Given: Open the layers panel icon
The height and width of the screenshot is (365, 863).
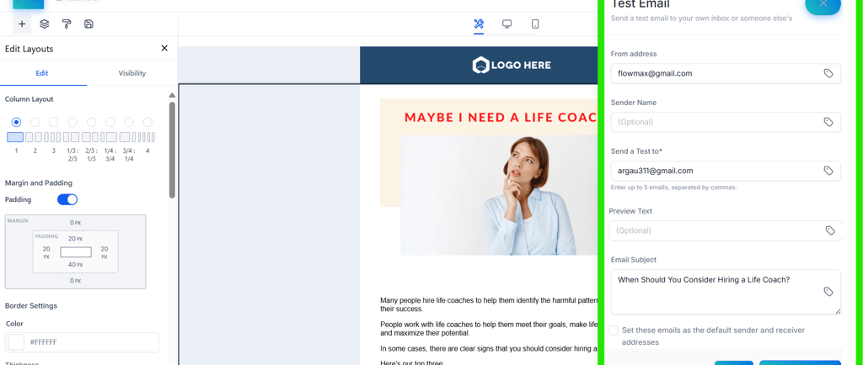Looking at the screenshot, I should 45,24.
